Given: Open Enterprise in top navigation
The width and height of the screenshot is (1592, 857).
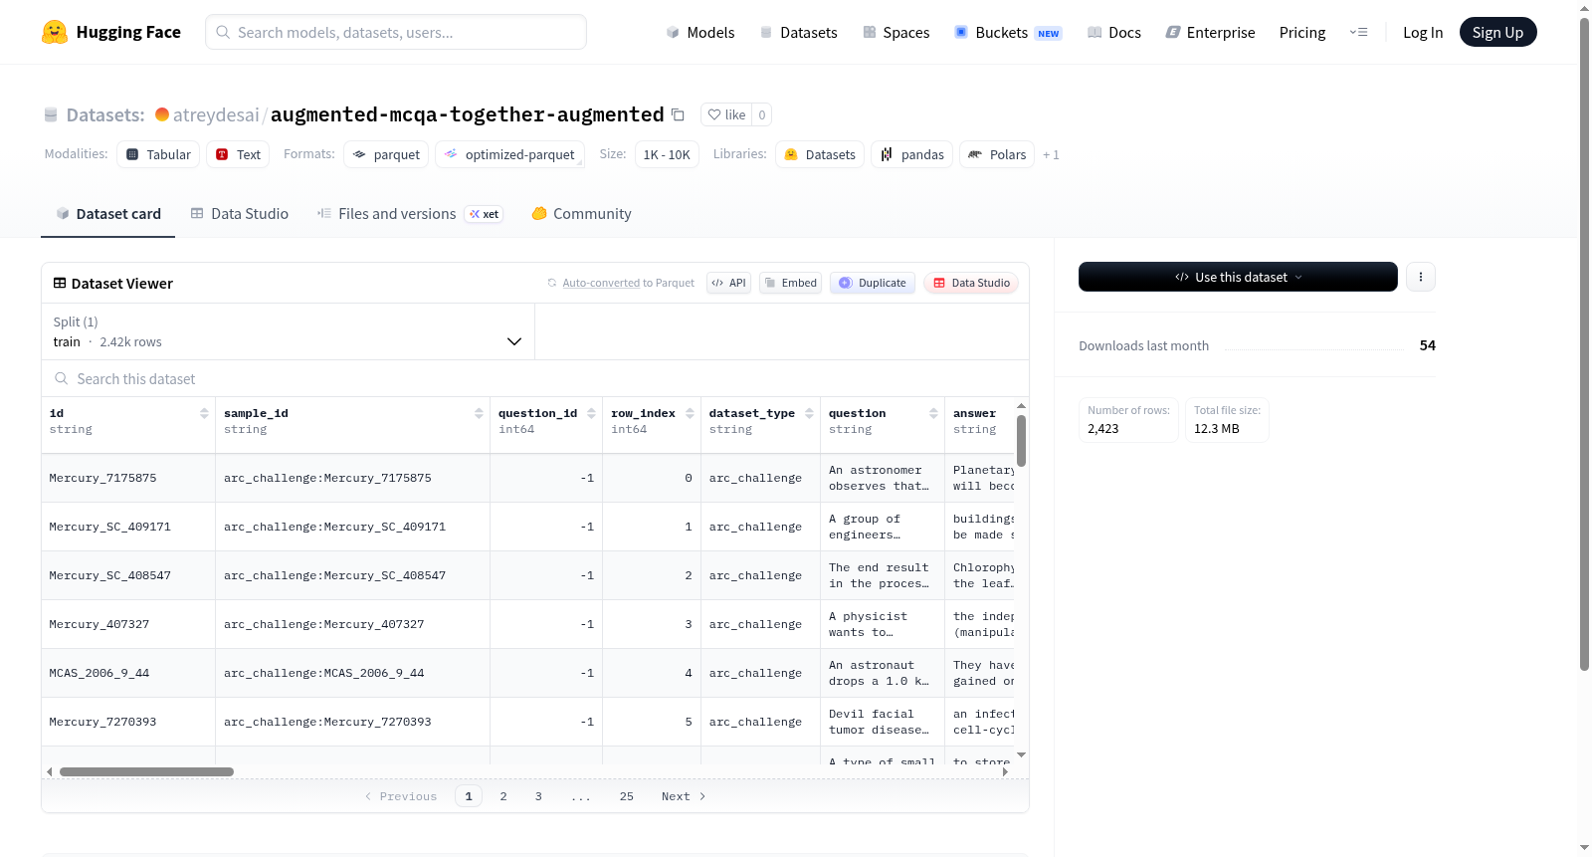Looking at the screenshot, I should [1211, 32].
